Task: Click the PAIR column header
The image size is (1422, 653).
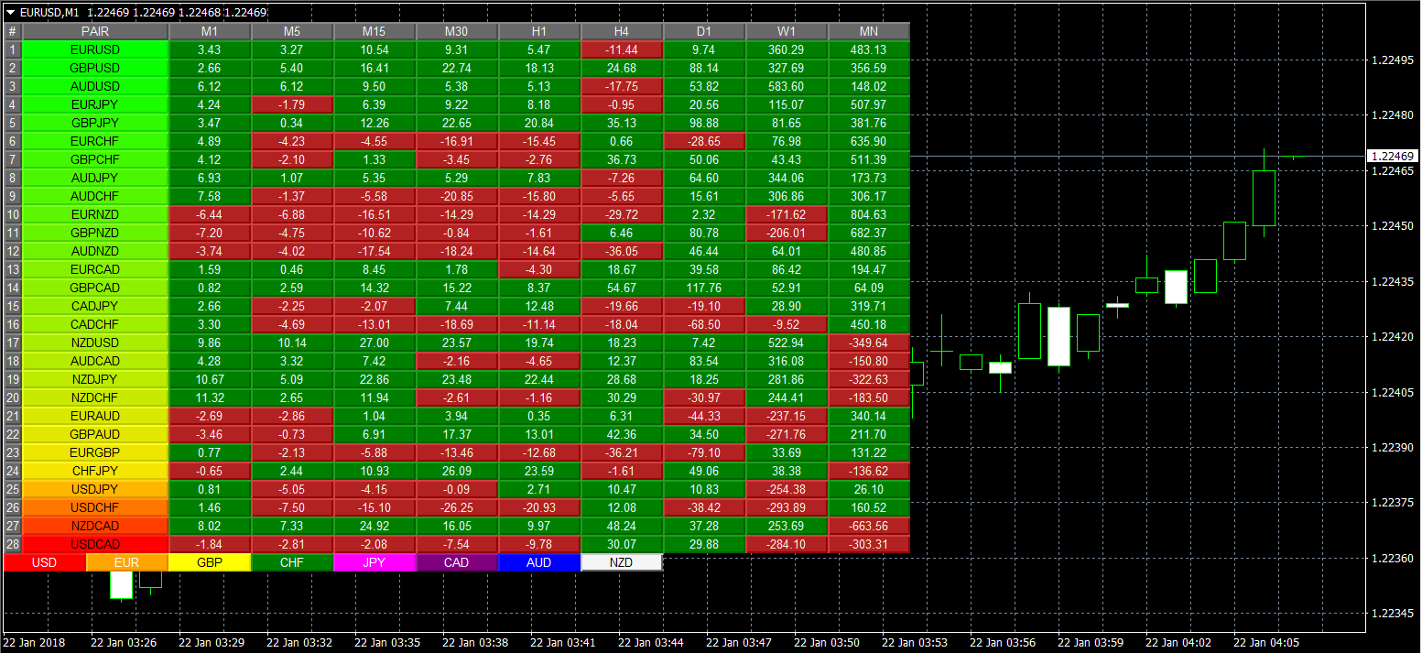Action: [95, 32]
